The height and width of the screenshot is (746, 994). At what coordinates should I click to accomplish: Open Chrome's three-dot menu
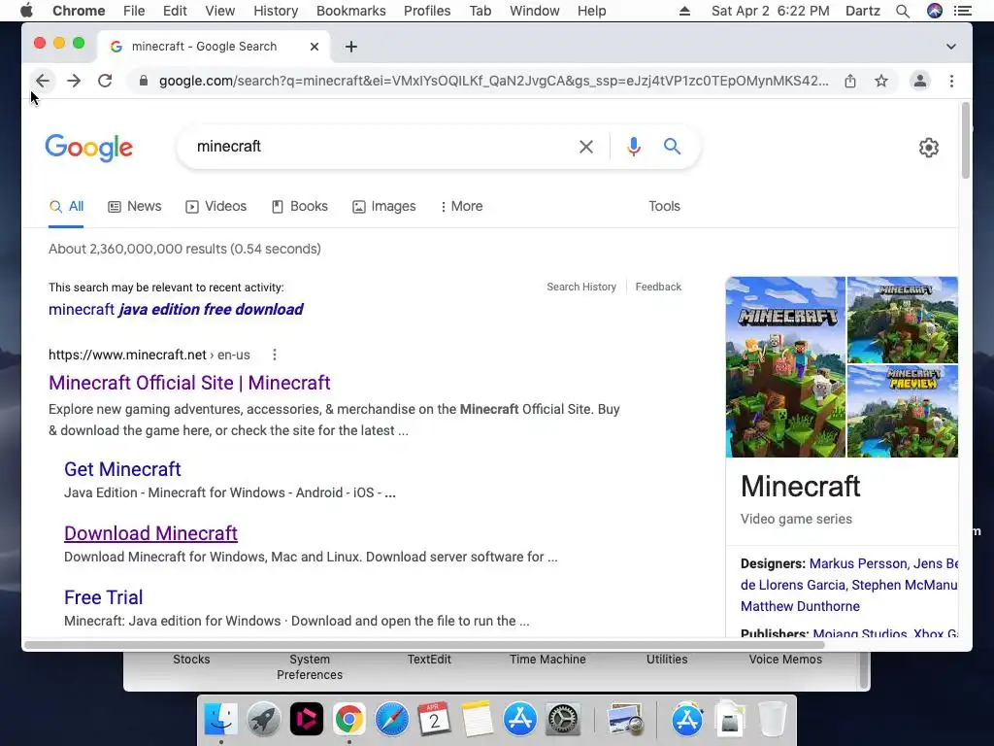click(951, 81)
